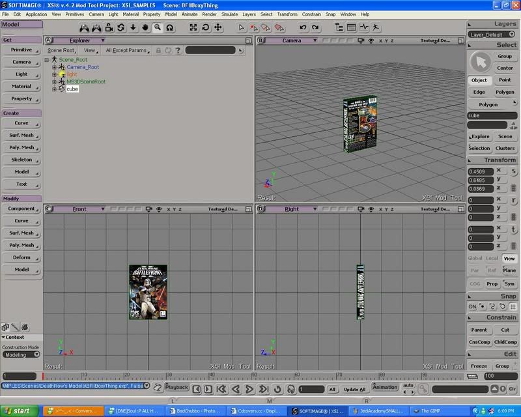Click the play forward button
521x417 pixels.
click(249, 389)
